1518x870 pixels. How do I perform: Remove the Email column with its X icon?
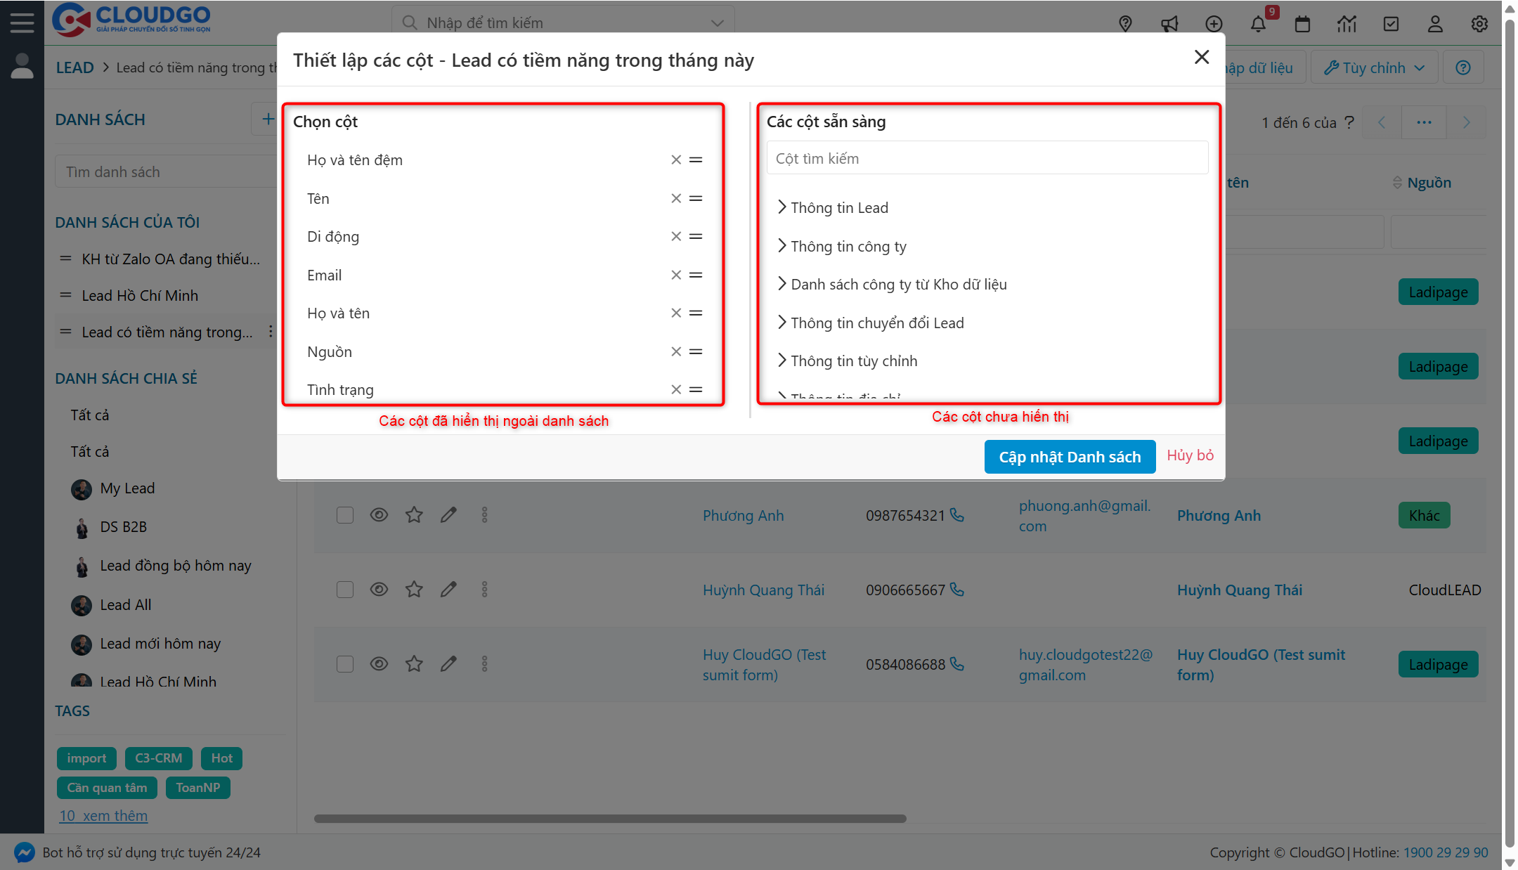pyautogui.click(x=676, y=274)
